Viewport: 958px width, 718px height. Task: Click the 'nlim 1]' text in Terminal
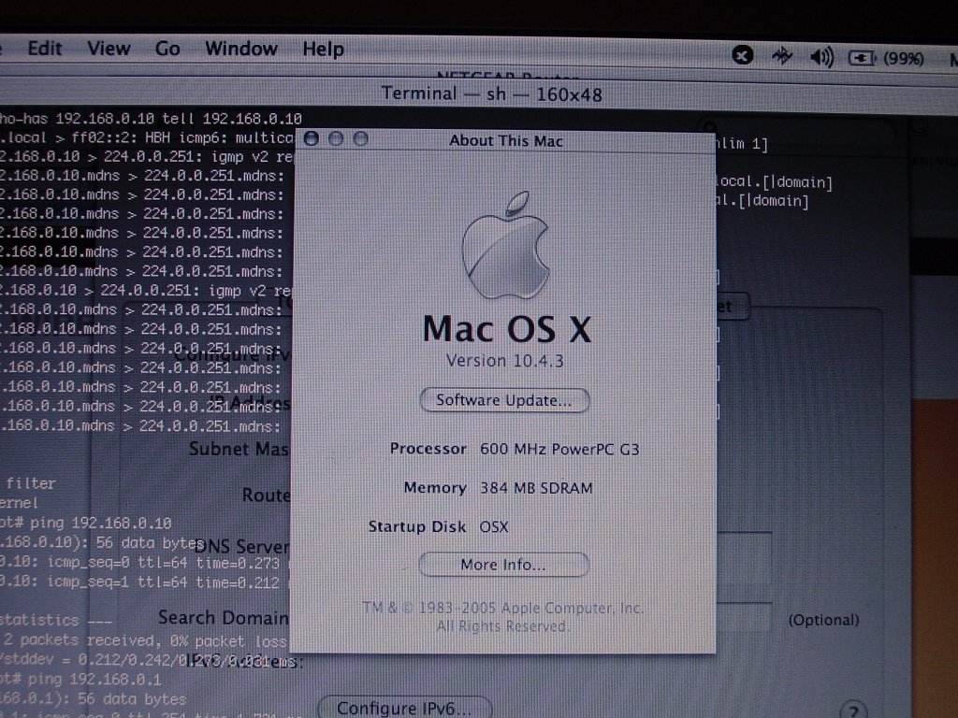click(x=742, y=144)
